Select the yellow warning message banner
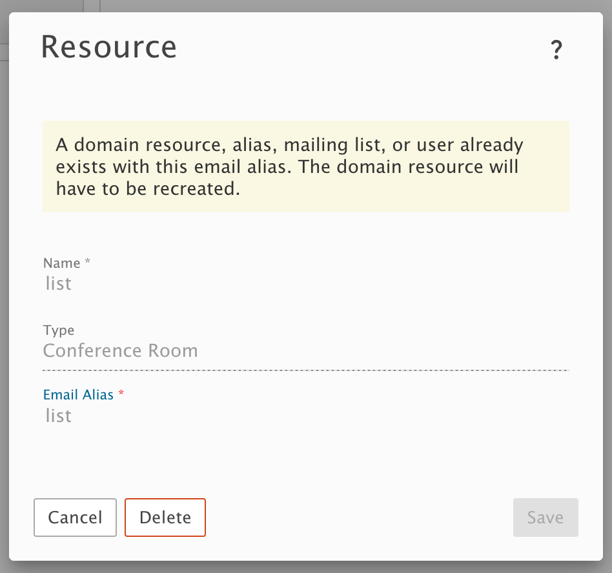This screenshot has width=612, height=573. pyautogui.click(x=305, y=166)
